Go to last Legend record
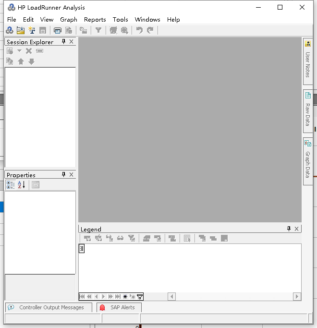 tap(118, 297)
